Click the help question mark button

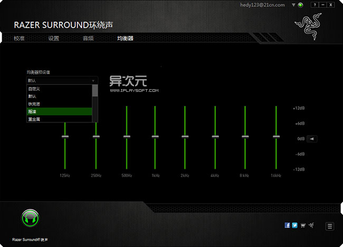pyautogui.click(x=315, y=5)
